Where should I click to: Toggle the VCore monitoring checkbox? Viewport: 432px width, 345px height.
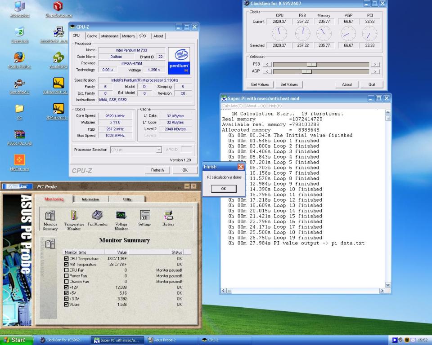tap(67, 304)
